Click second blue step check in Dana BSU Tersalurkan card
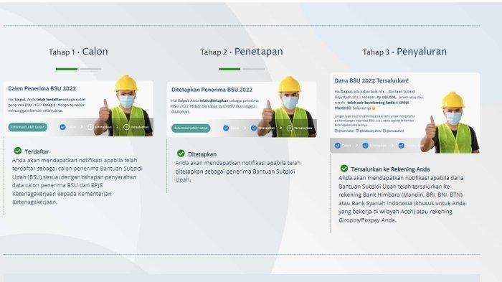Screen dimensions: 502x282 click(x=365, y=146)
